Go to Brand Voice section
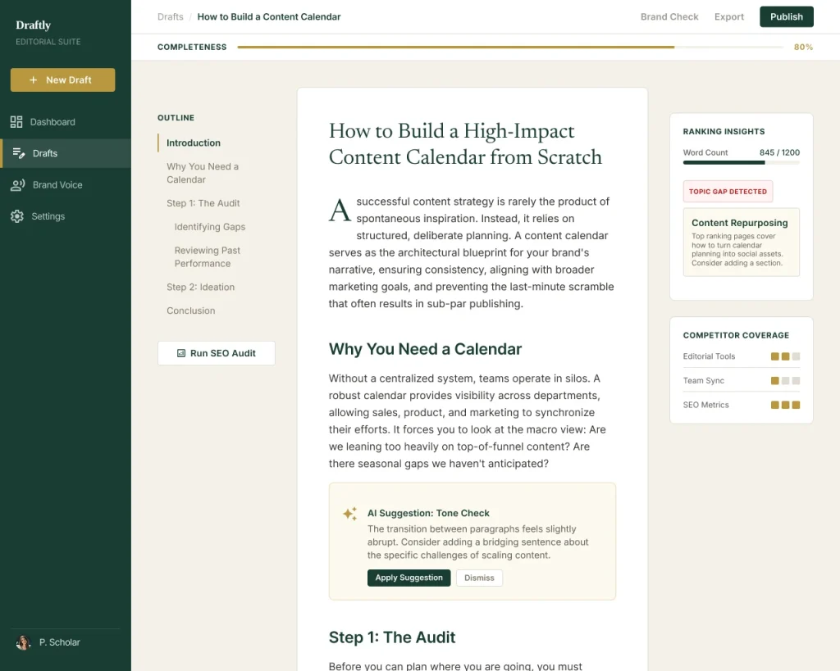840x671 pixels. [66, 184]
